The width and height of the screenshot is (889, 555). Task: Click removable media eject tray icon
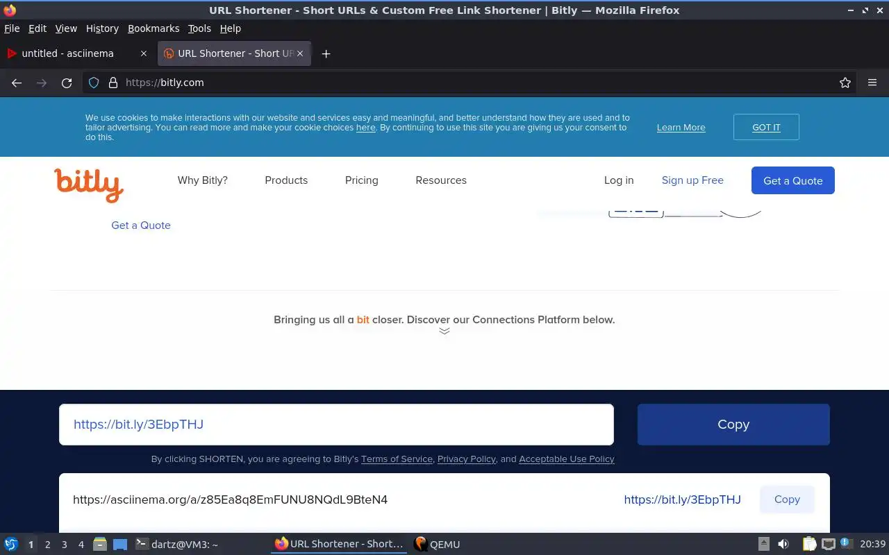tap(764, 545)
